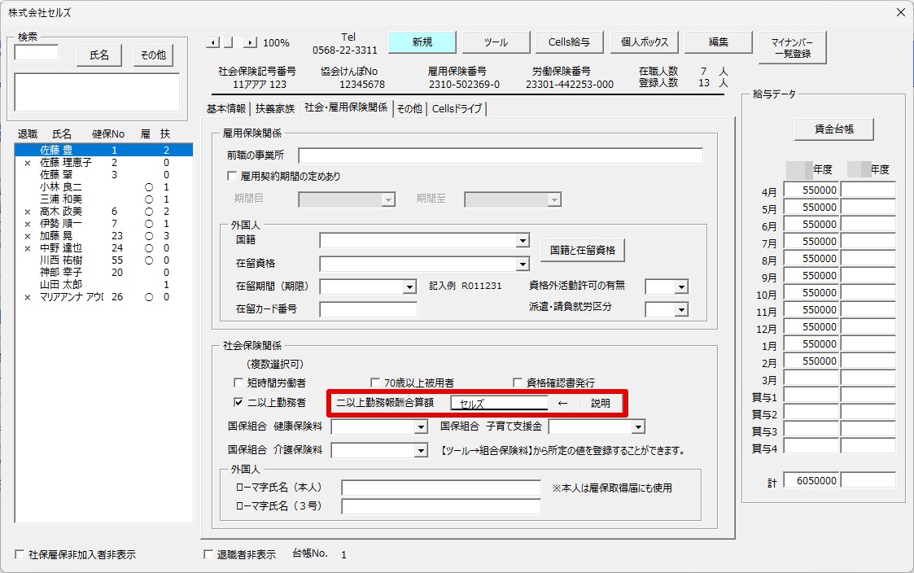This screenshot has width=914, height=573.
Task: Select employee 佐藤 理恵子
Action: coord(103,163)
